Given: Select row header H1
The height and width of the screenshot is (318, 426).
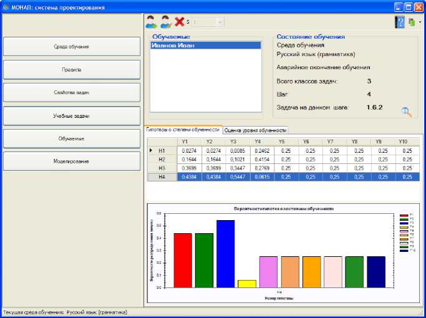Looking at the screenshot, I should click(x=162, y=151).
